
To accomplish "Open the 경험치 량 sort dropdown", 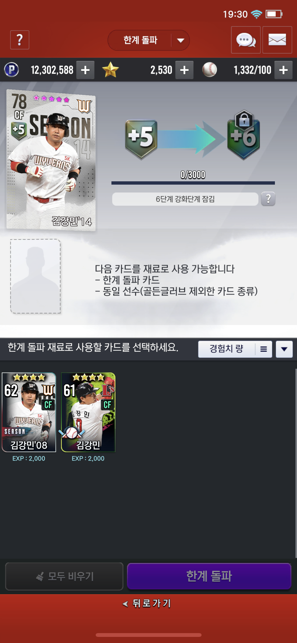I will [235, 349].
